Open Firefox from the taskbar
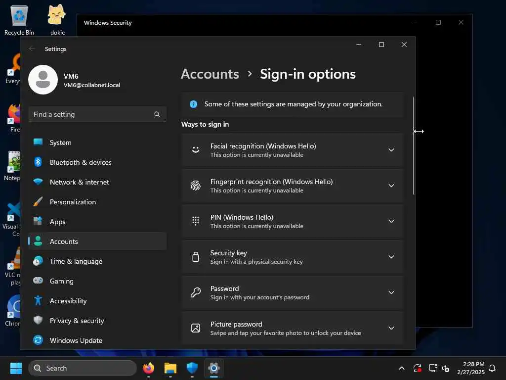Image resolution: width=506 pixels, height=380 pixels. (x=148, y=368)
